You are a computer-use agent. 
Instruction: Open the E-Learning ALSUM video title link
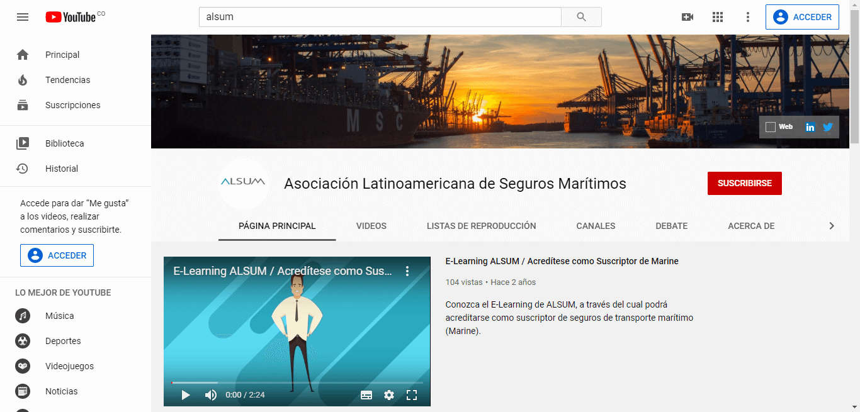pyautogui.click(x=562, y=261)
